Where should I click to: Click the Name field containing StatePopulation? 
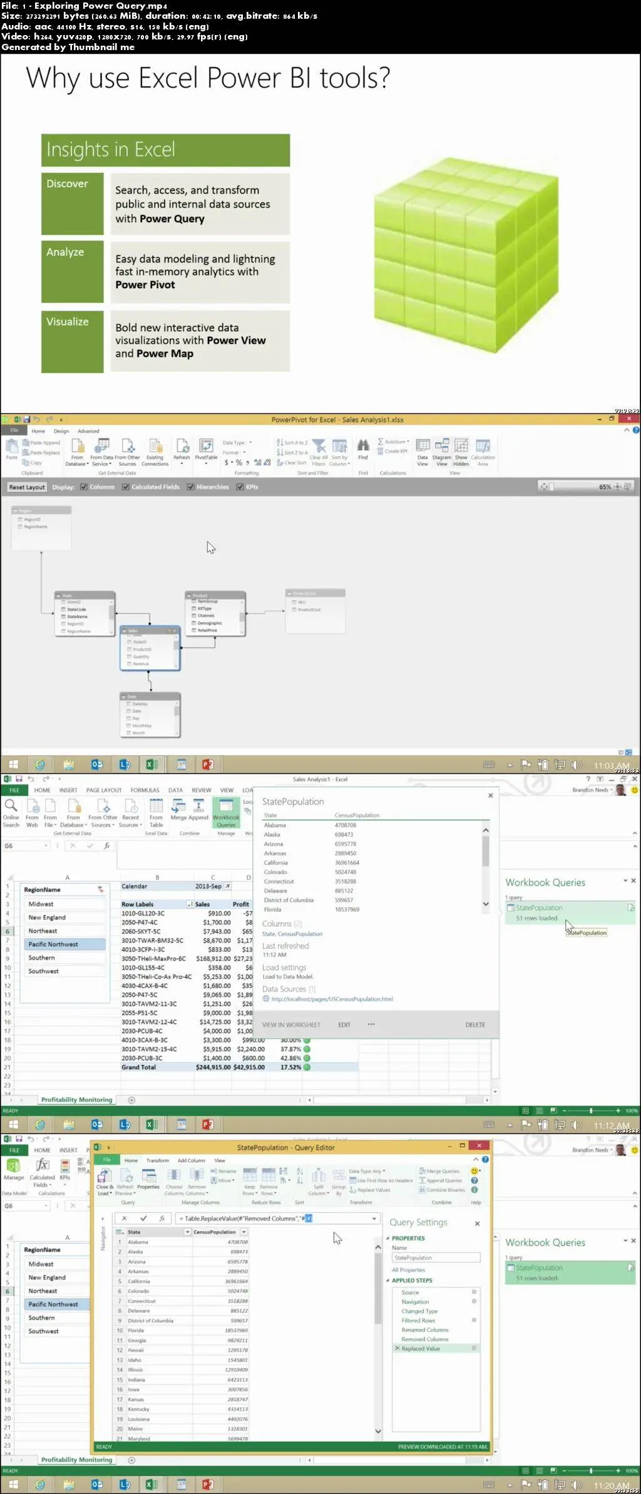(436, 1257)
